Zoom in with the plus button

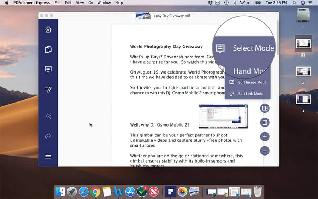pos(265,136)
